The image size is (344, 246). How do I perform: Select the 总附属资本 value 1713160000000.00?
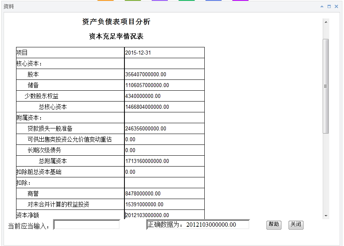[x=147, y=161]
